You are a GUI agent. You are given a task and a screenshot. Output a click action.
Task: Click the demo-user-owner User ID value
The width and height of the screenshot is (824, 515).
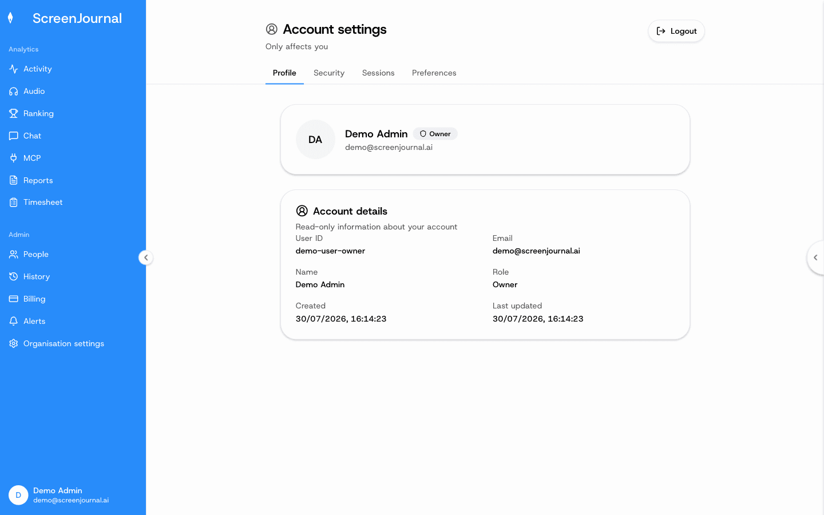330,251
